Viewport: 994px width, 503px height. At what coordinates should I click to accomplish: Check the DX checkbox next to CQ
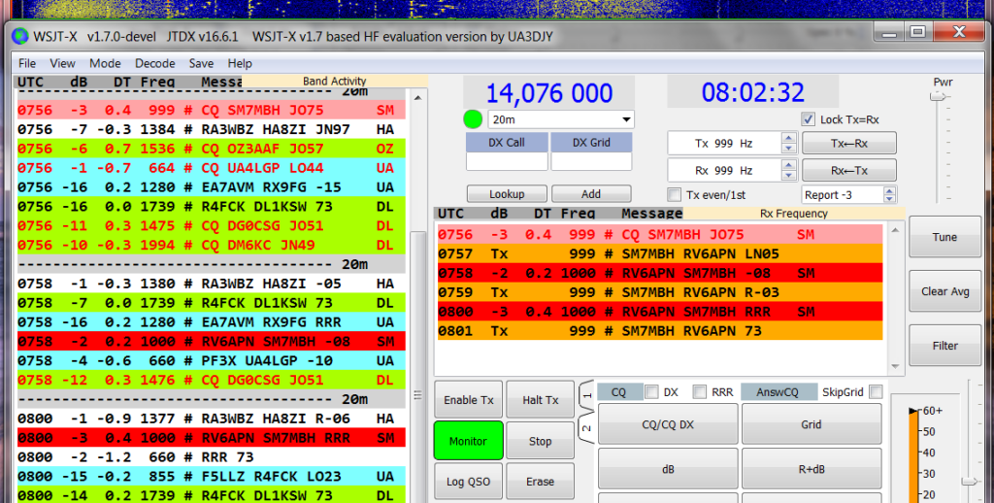coord(651,392)
